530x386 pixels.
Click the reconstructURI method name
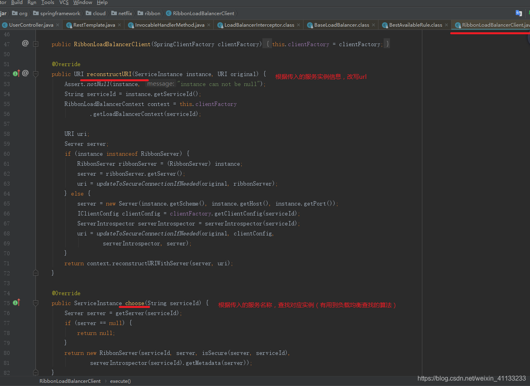(x=109, y=74)
